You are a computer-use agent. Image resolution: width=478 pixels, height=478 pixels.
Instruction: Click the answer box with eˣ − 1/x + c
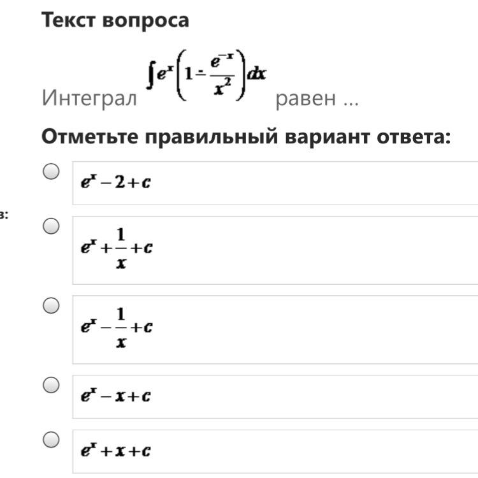click(x=275, y=330)
